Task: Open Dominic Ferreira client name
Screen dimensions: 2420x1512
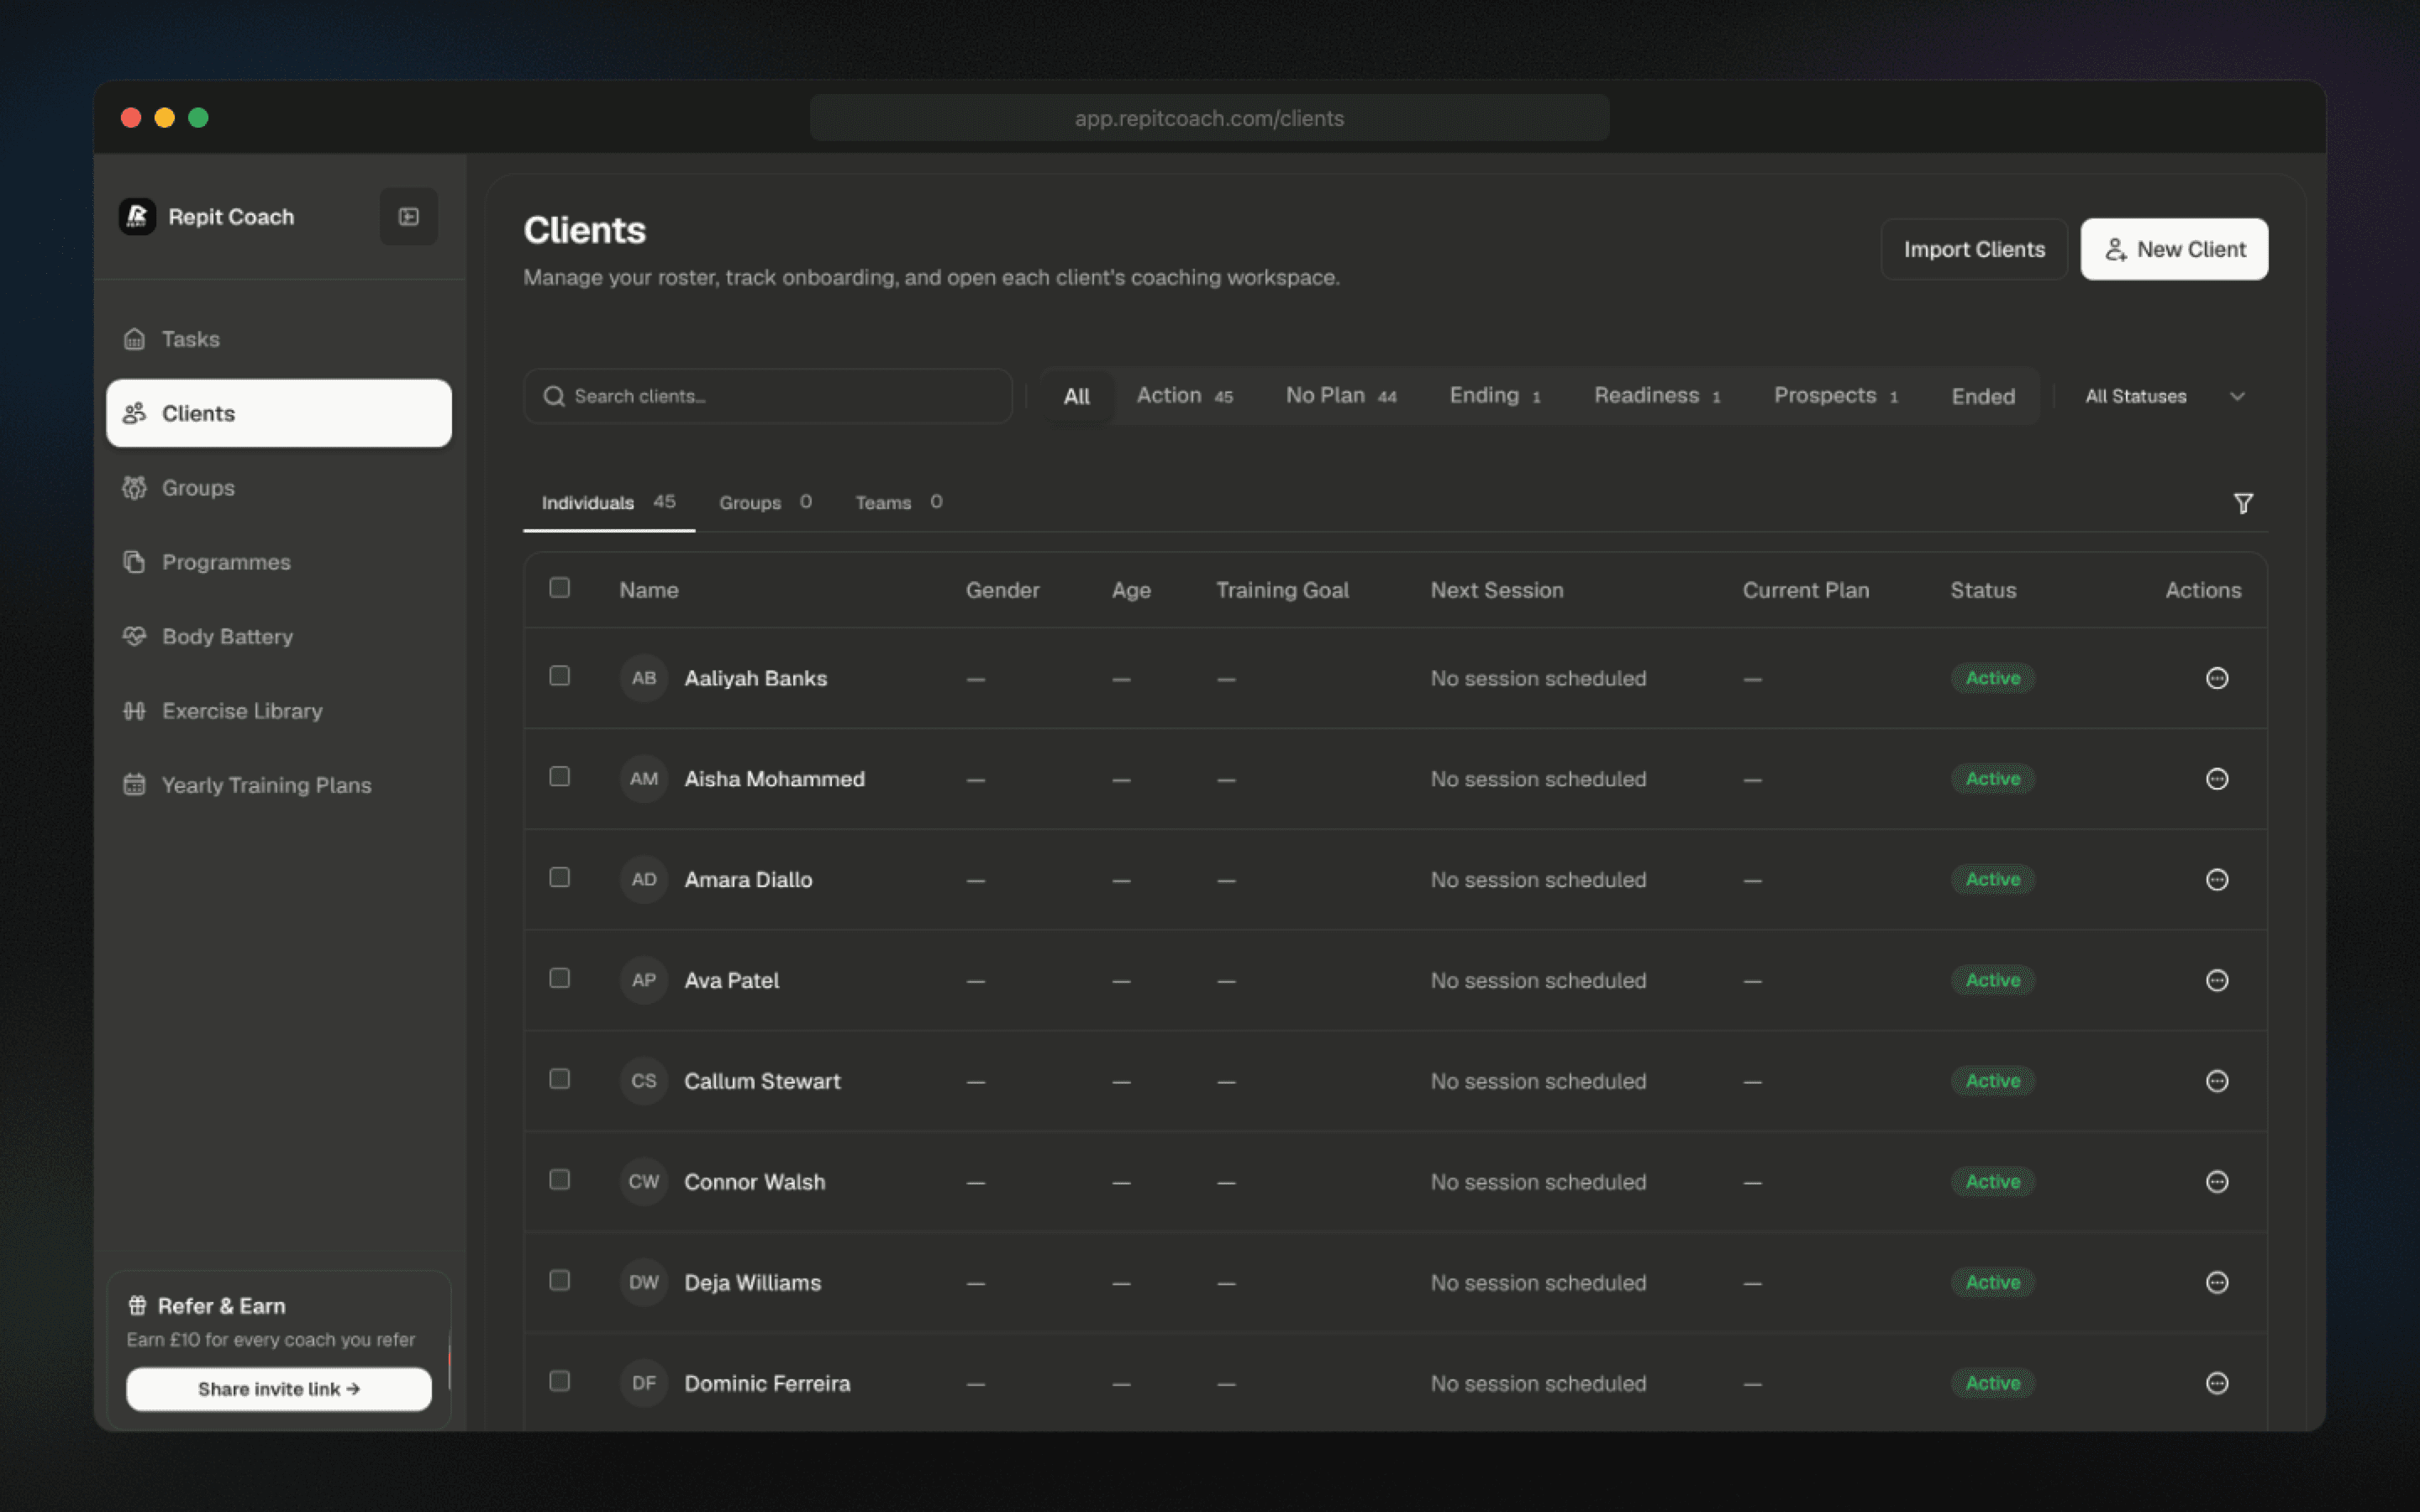Action: 767,1383
